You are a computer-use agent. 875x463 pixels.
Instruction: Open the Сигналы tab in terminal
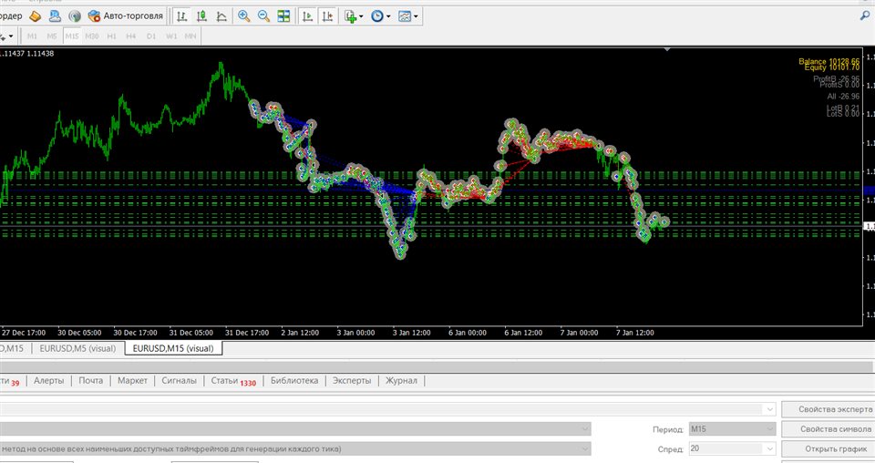[179, 381]
